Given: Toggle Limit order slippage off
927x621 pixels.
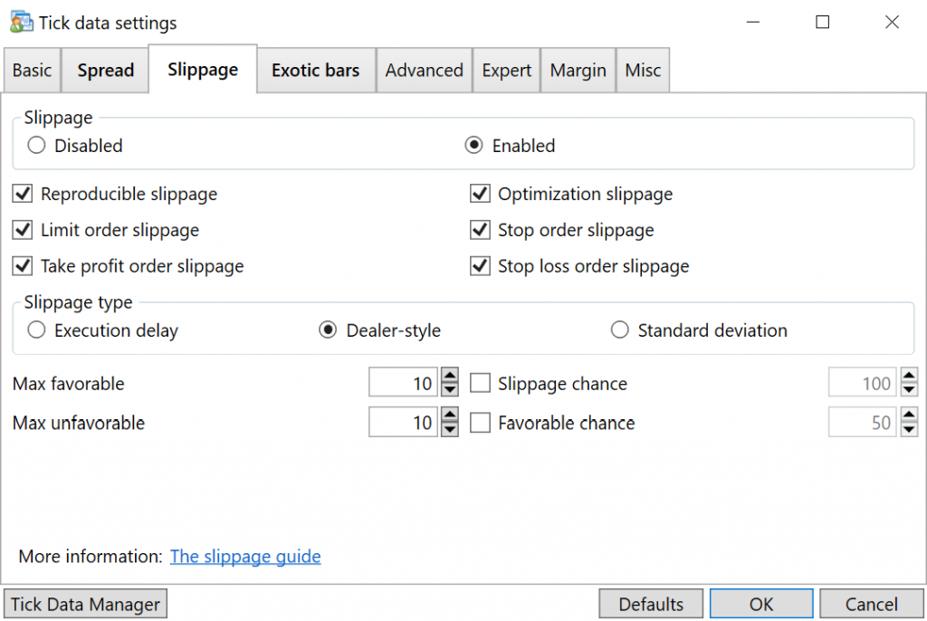Looking at the screenshot, I should click(x=22, y=230).
